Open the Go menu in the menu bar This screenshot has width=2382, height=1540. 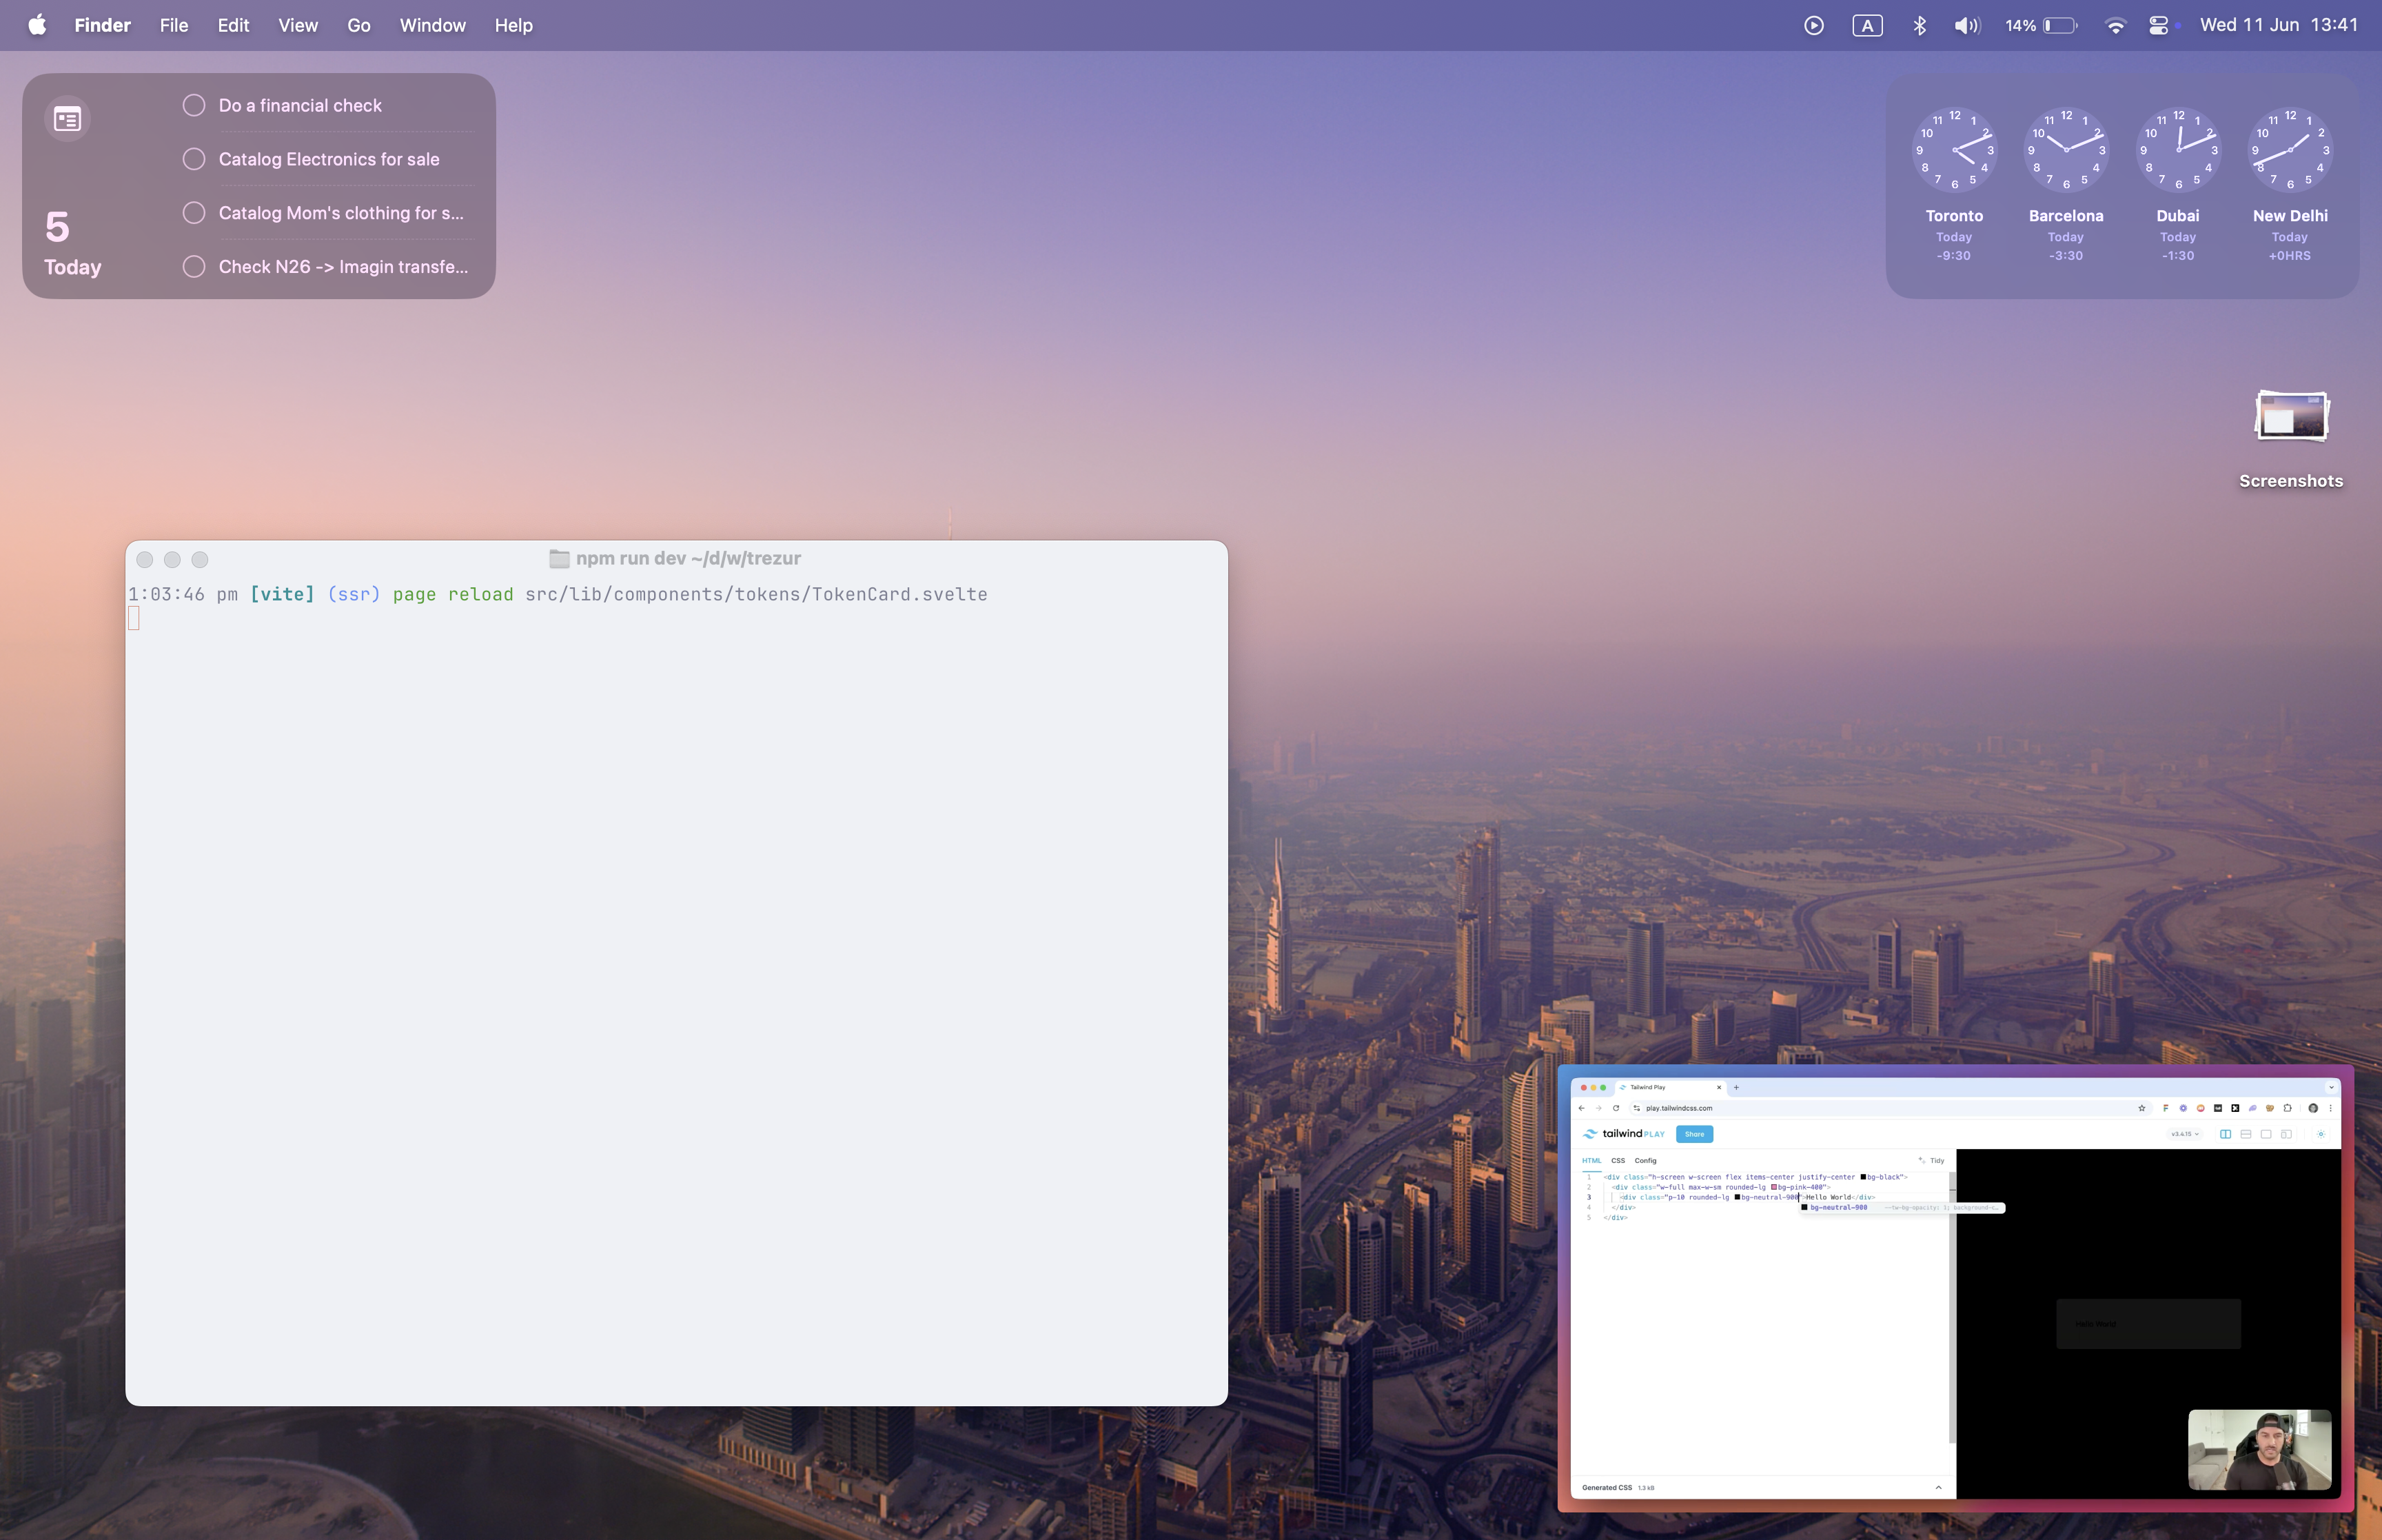click(x=358, y=25)
